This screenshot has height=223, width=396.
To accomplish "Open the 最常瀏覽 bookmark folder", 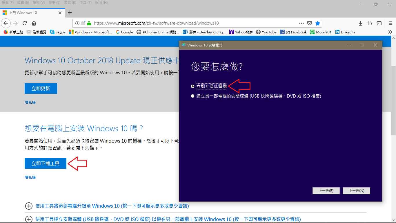I will pos(37,32).
